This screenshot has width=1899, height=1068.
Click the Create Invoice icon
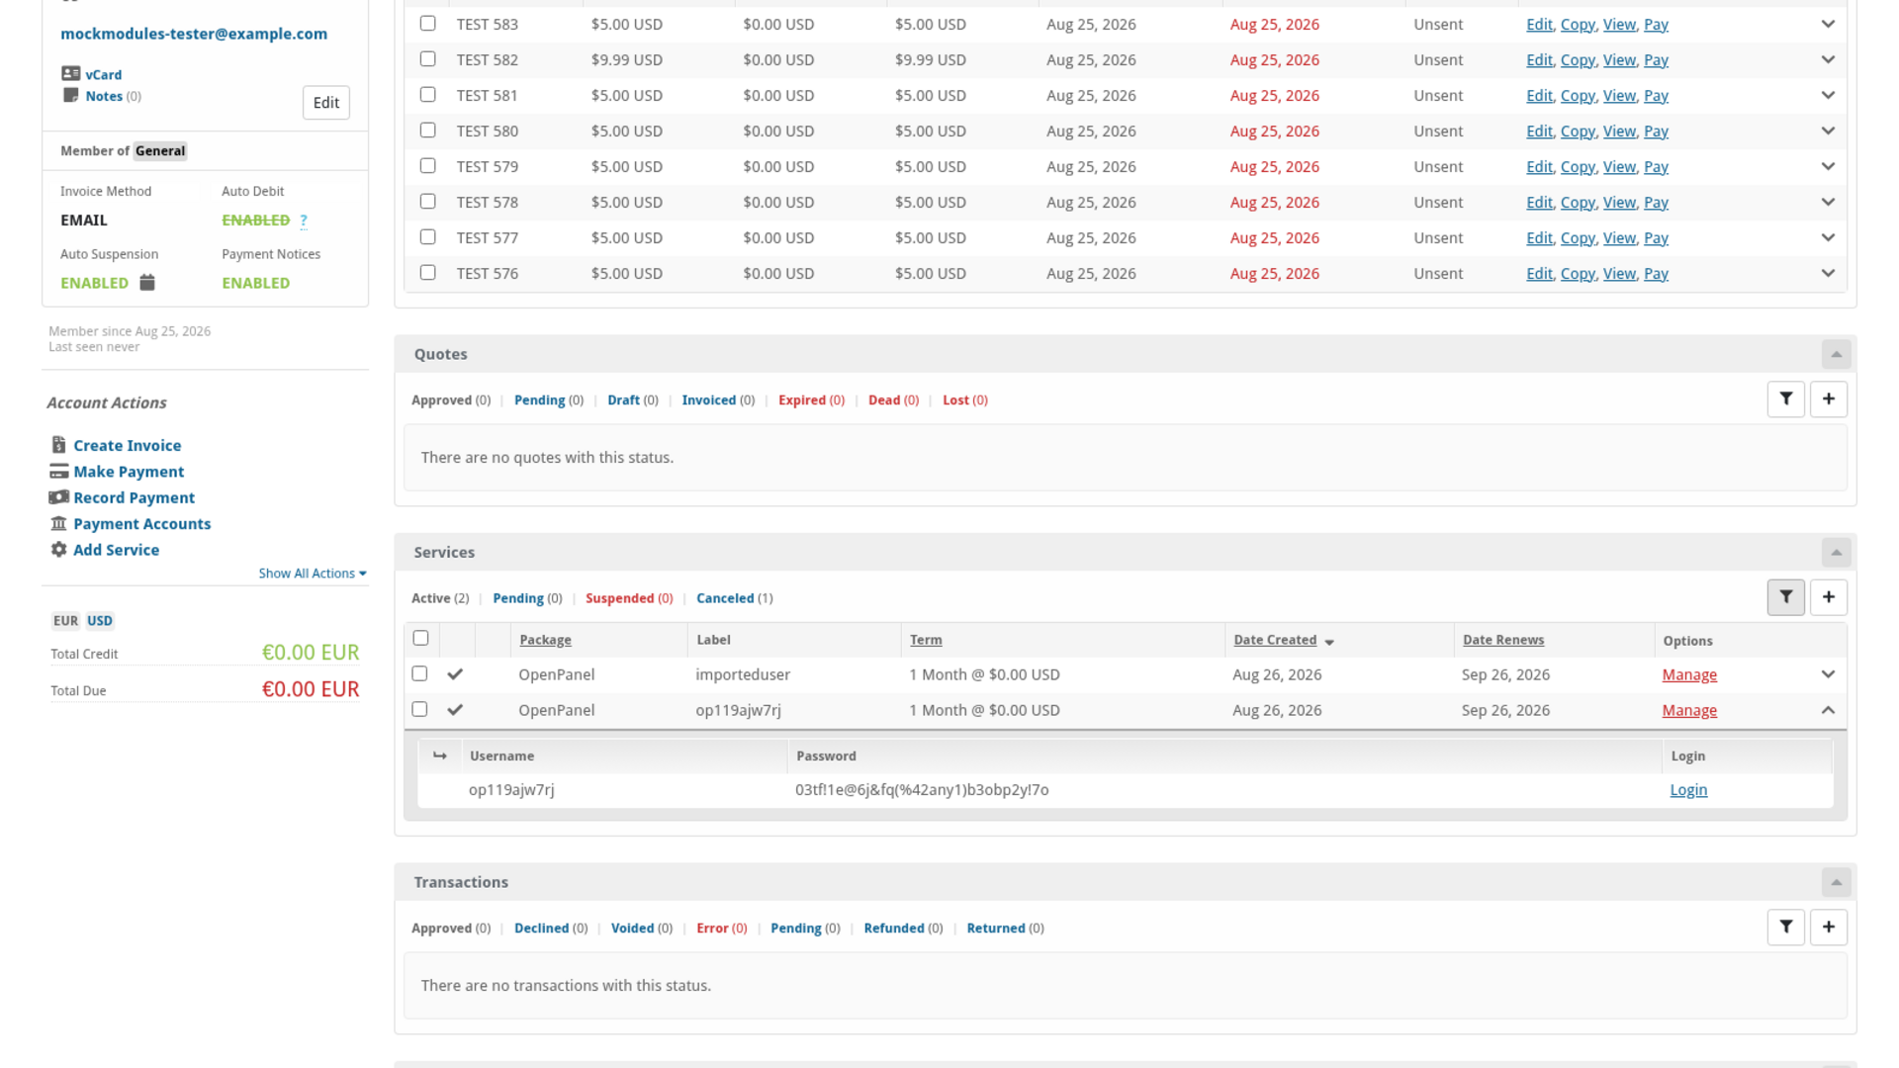(x=58, y=445)
